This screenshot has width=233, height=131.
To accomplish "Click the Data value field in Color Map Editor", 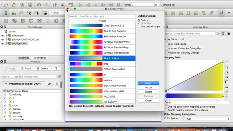I will click(200, 102).
